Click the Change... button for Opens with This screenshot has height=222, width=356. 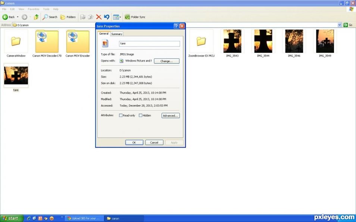(167, 61)
